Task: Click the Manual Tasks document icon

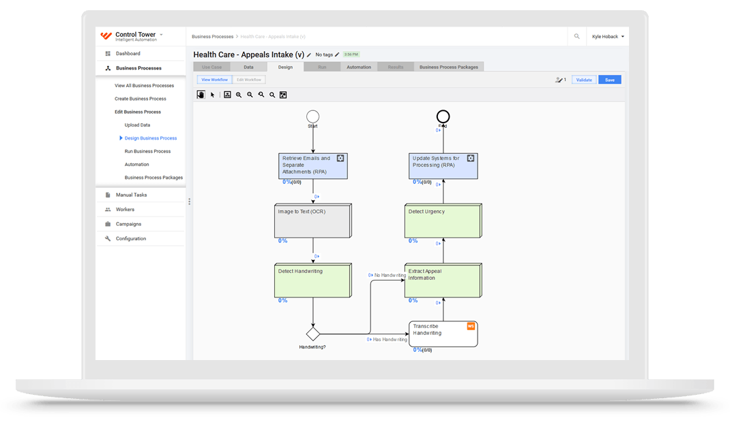Action: click(x=108, y=195)
